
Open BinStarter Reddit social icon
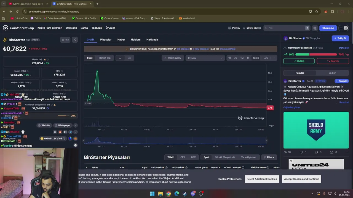pos(60,132)
